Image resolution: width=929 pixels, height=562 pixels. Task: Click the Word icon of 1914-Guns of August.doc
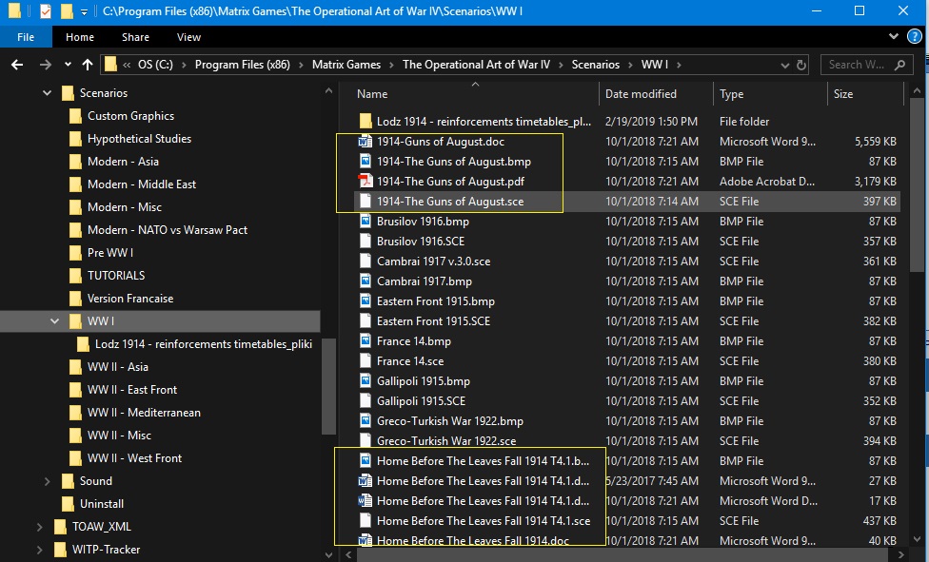pos(366,142)
